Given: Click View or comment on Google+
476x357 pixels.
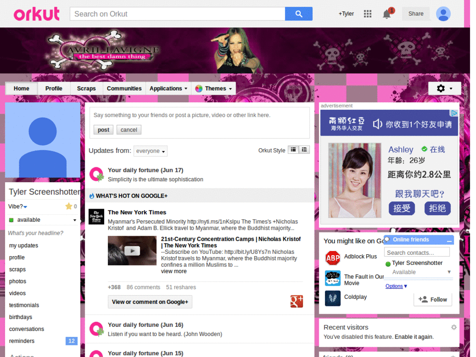Looking at the screenshot, I should (150, 302).
